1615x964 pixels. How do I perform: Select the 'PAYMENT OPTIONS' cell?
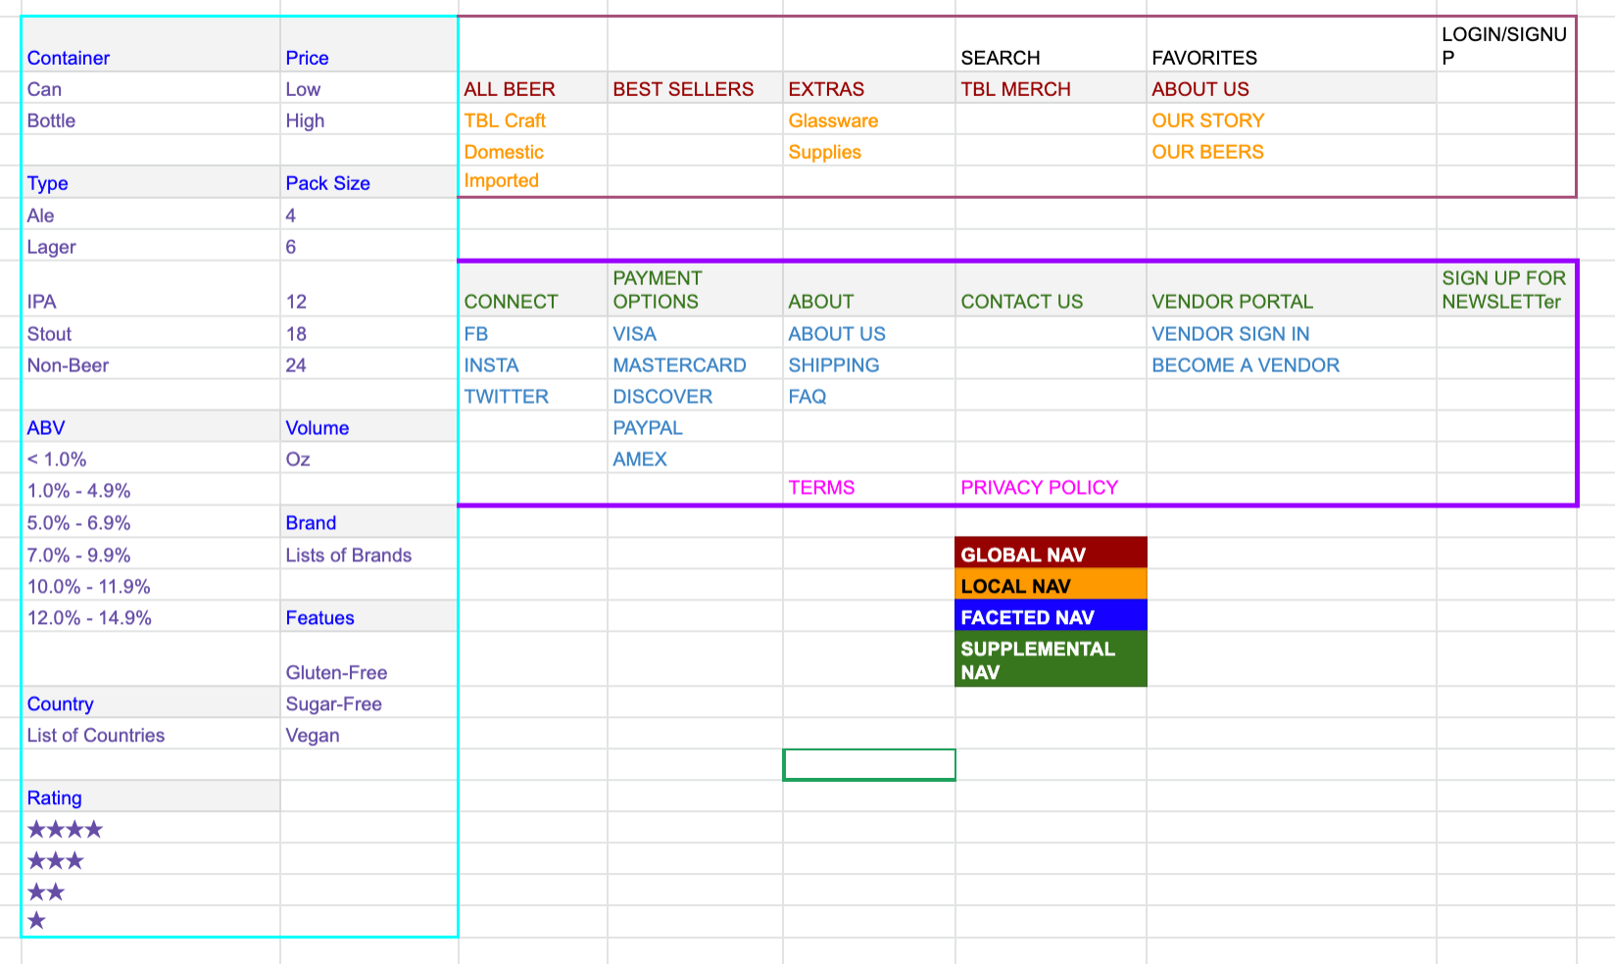(695, 289)
